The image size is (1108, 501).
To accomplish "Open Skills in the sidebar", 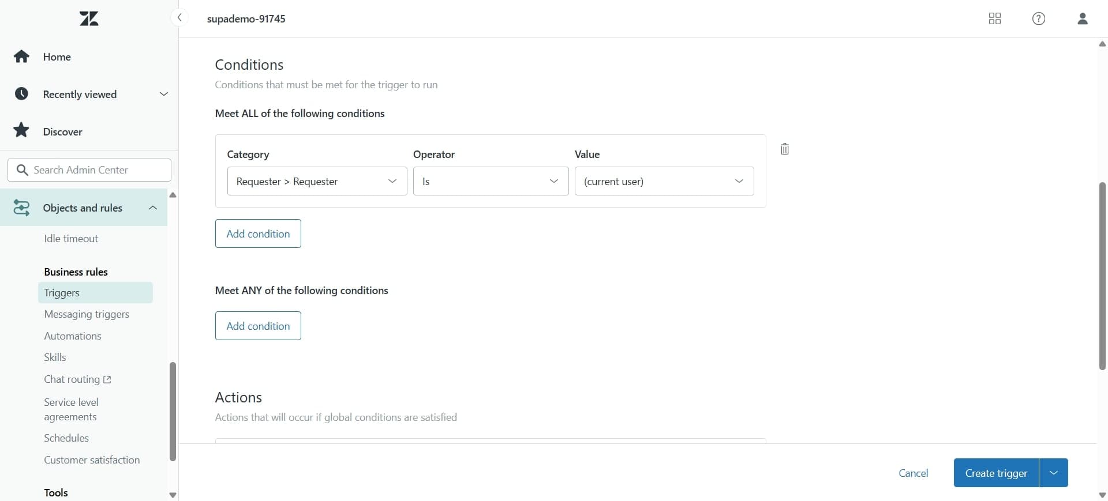I will pos(55,357).
